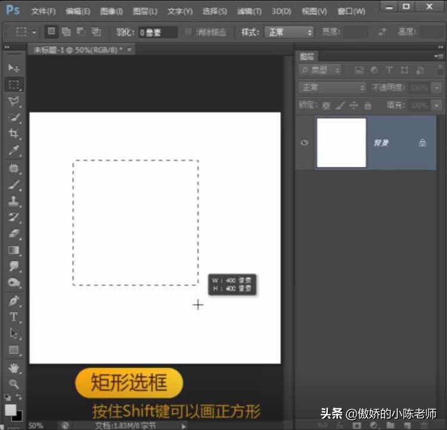
Task: Open the 文件(F) menu
Action: [x=44, y=11]
